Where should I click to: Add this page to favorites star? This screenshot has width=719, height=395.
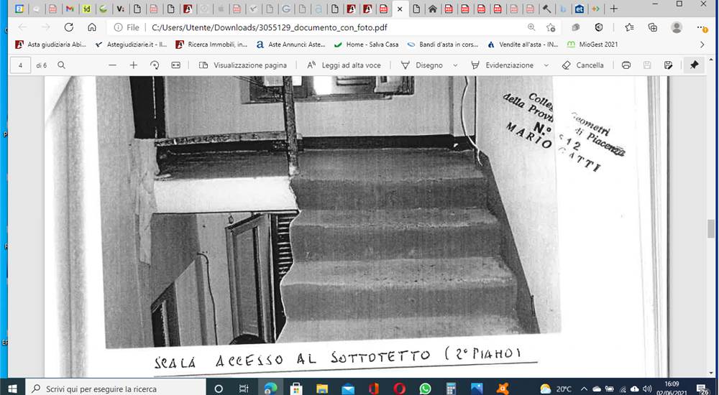(x=551, y=27)
